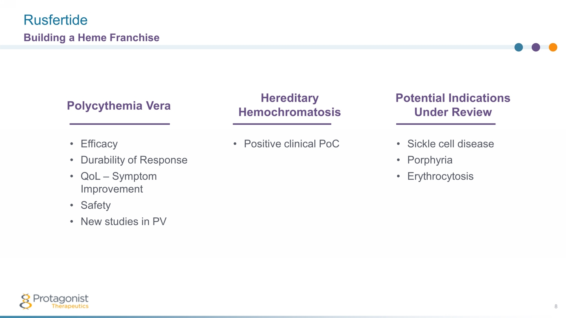Image resolution: width=566 pixels, height=318 pixels.
Task: Click the Erythrocytosis bullet item
Action: coord(440,176)
